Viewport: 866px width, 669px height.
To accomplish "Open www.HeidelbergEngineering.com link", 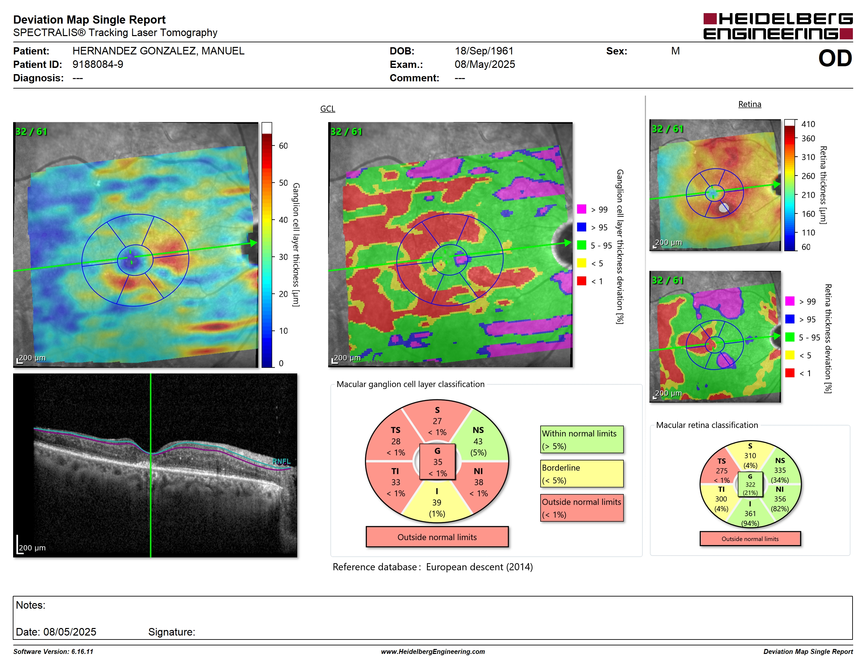I will click(433, 652).
